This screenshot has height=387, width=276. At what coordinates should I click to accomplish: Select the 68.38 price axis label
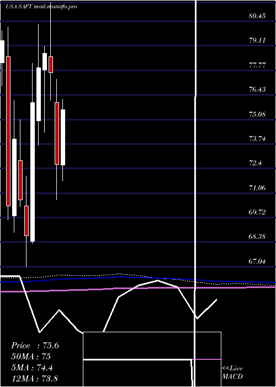click(x=257, y=237)
